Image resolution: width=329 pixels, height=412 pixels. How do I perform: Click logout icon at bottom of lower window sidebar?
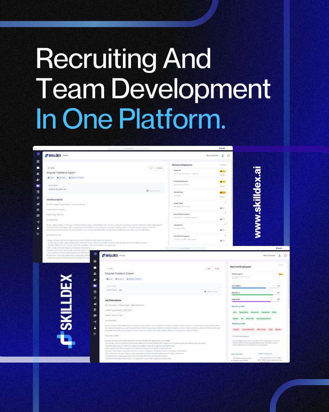point(95,333)
